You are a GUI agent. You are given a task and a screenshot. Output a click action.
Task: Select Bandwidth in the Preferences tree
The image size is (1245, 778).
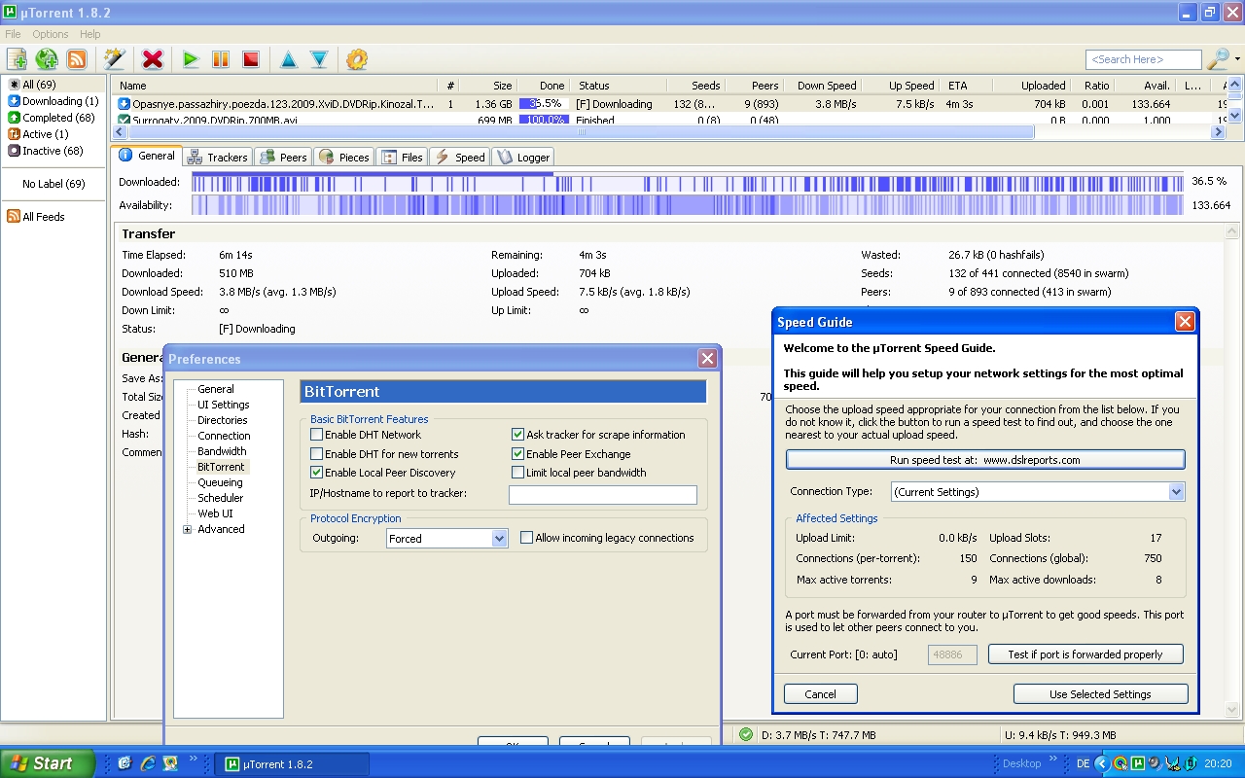point(222,451)
